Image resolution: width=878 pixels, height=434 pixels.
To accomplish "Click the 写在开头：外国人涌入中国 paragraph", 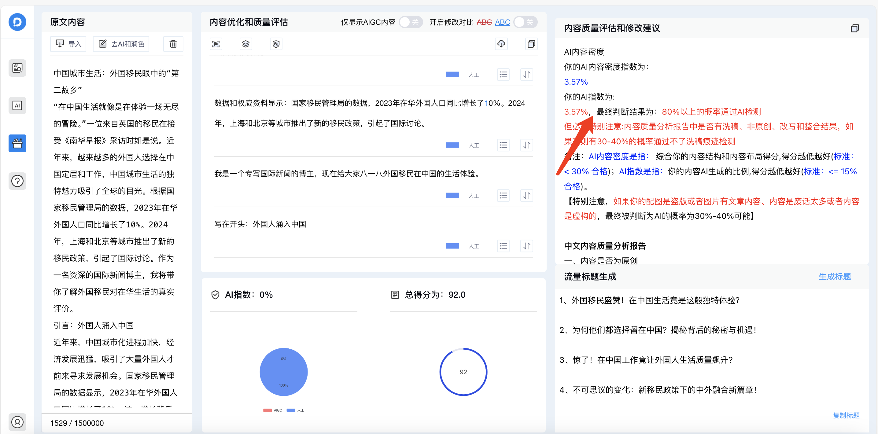I will [260, 225].
